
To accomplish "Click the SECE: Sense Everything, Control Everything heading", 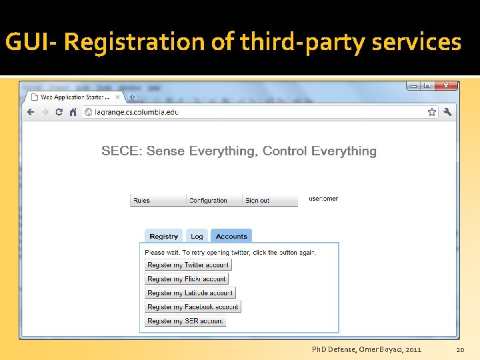I will point(239,151).
